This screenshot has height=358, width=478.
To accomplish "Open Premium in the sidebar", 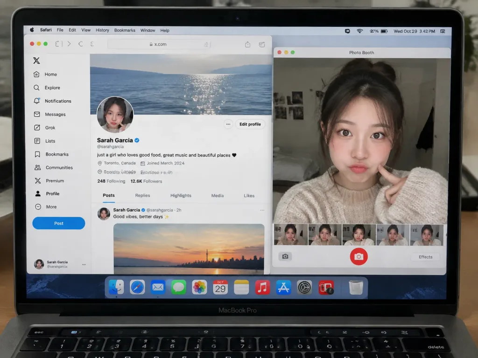I will pyautogui.click(x=49, y=180).
